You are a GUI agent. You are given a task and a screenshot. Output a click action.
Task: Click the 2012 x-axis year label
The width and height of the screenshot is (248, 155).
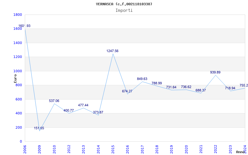[69, 149]
